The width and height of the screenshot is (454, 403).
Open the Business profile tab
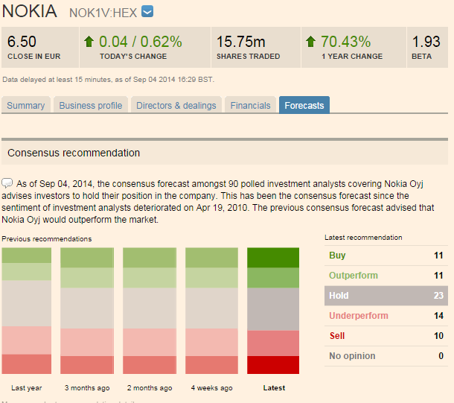point(91,105)
